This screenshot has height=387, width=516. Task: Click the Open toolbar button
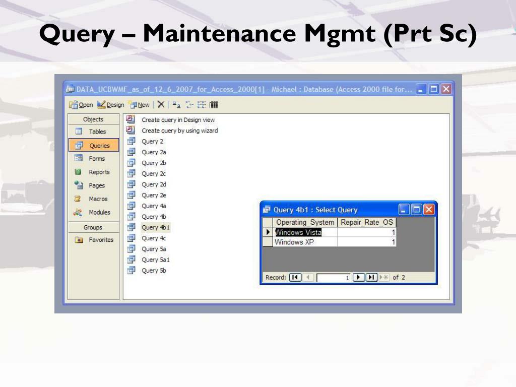click(81, 105)
